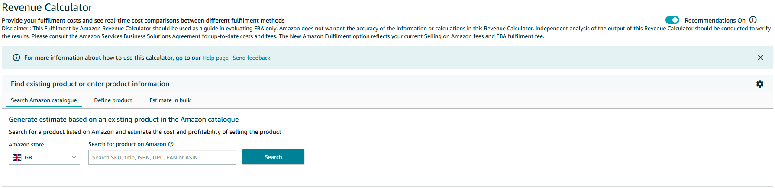Screen dimensions: 775x188
Task: Click the Amazon store field label
Action: [26, 144]
